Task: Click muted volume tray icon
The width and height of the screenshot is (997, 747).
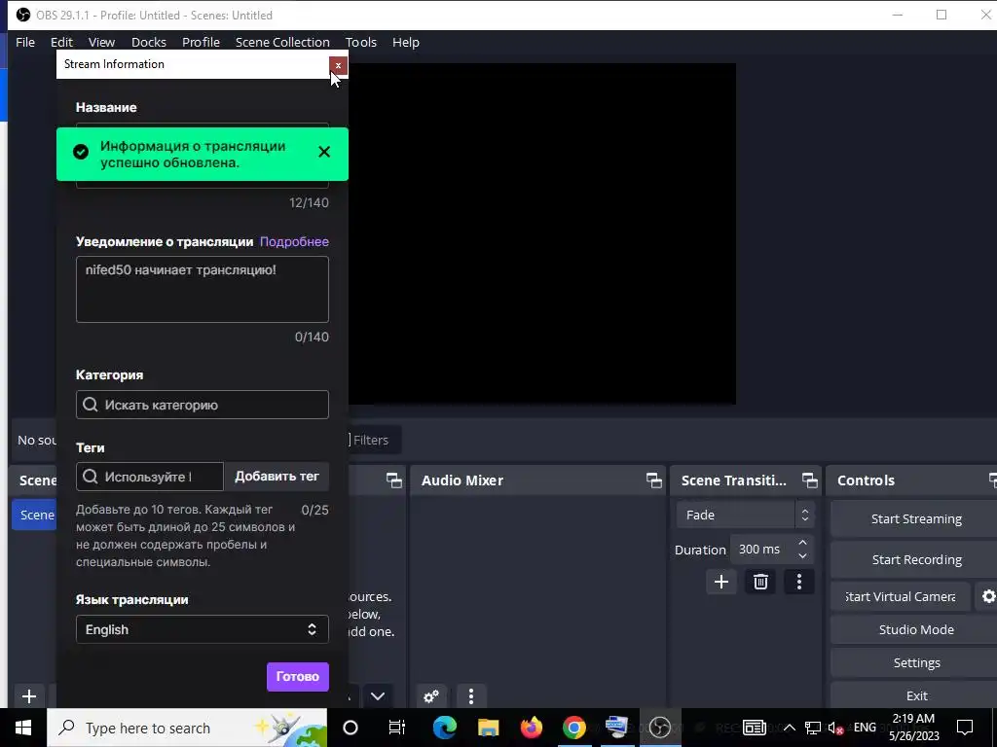Action: (836, 728)
